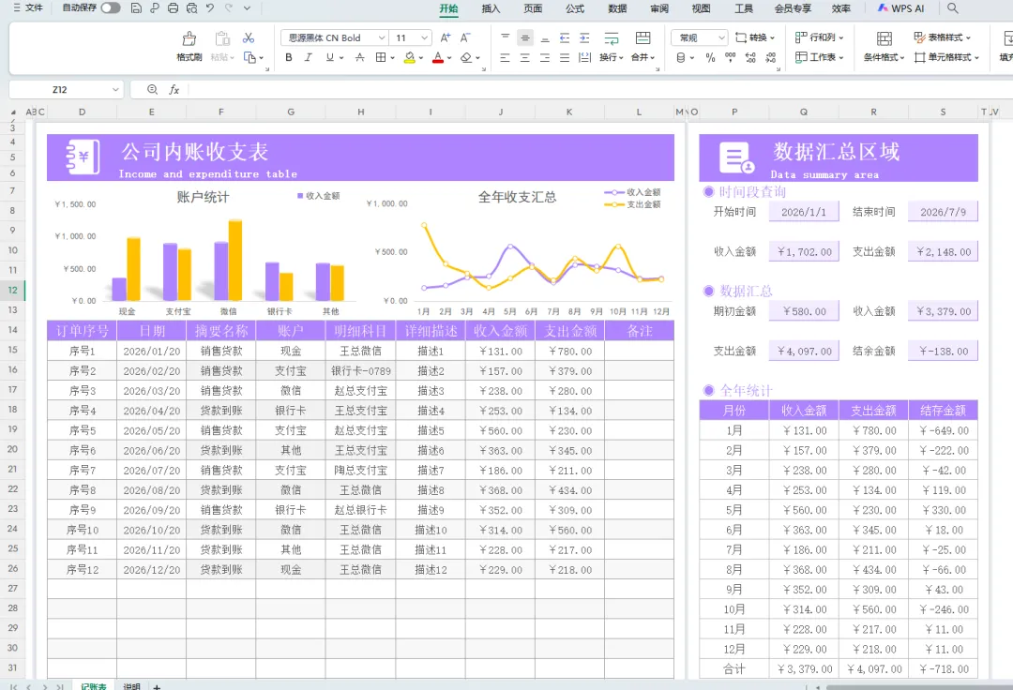Toggle top vertical alignment
This screenshot has width=1013, height=690.
(506, 38)
